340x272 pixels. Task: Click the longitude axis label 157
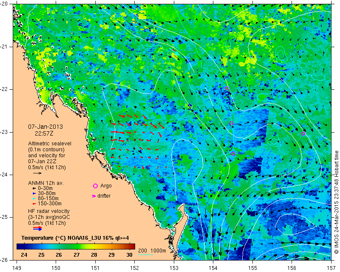[331, 268]
